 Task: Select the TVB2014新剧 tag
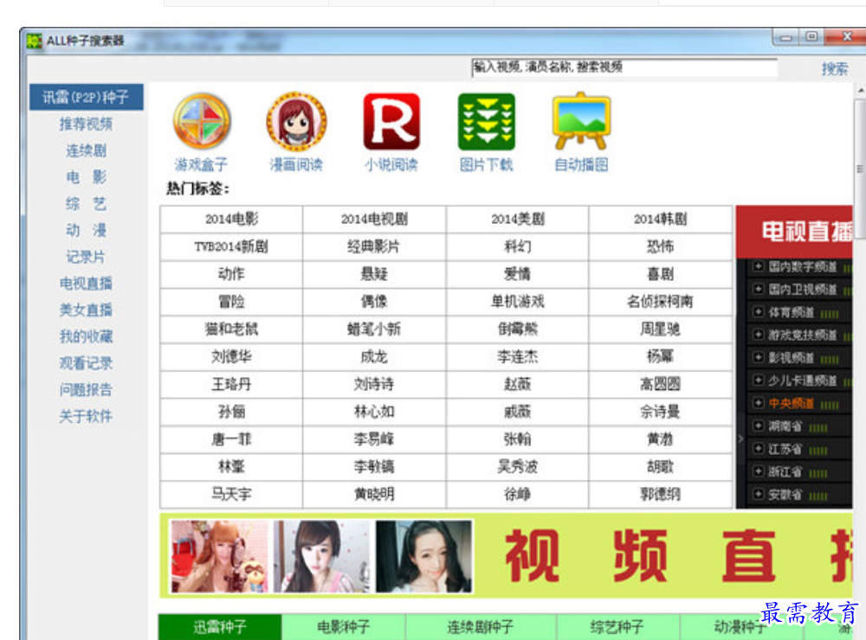tap(231, 246)
